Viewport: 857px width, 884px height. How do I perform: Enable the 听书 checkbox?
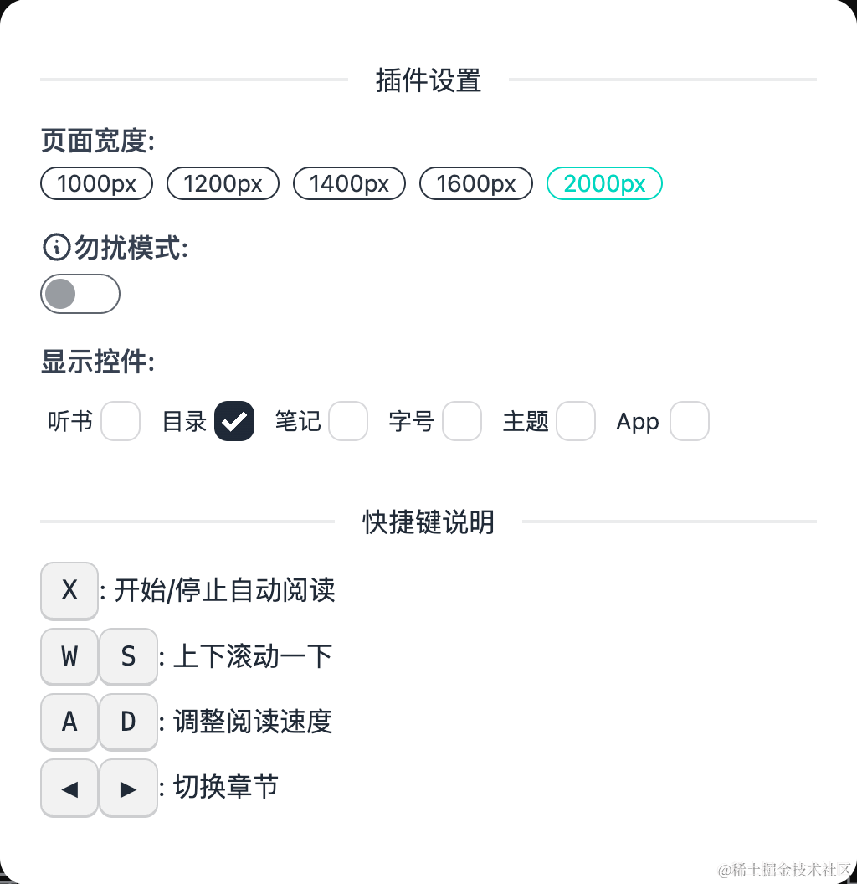coord(121,421)
